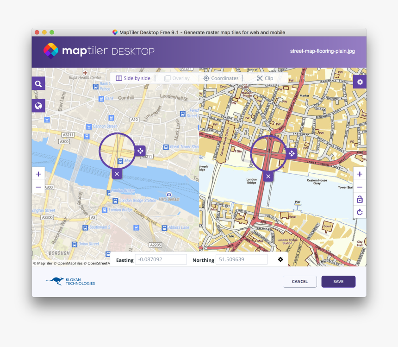Click move handle of right control point
Viewport: 398px width, 347px height.
(x=292, y=153)
